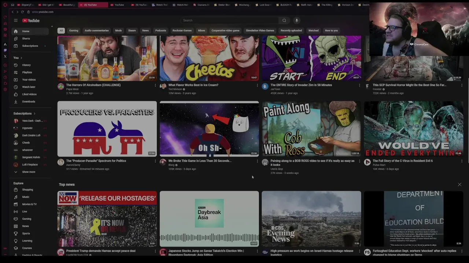Open the Cheetos ice cream thumbnail
The height and width of the screenshot is (263, 469).
point(209,58)
